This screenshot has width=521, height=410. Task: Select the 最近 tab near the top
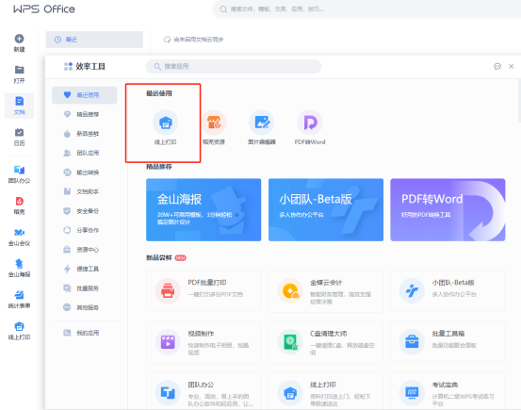point(94,40)
